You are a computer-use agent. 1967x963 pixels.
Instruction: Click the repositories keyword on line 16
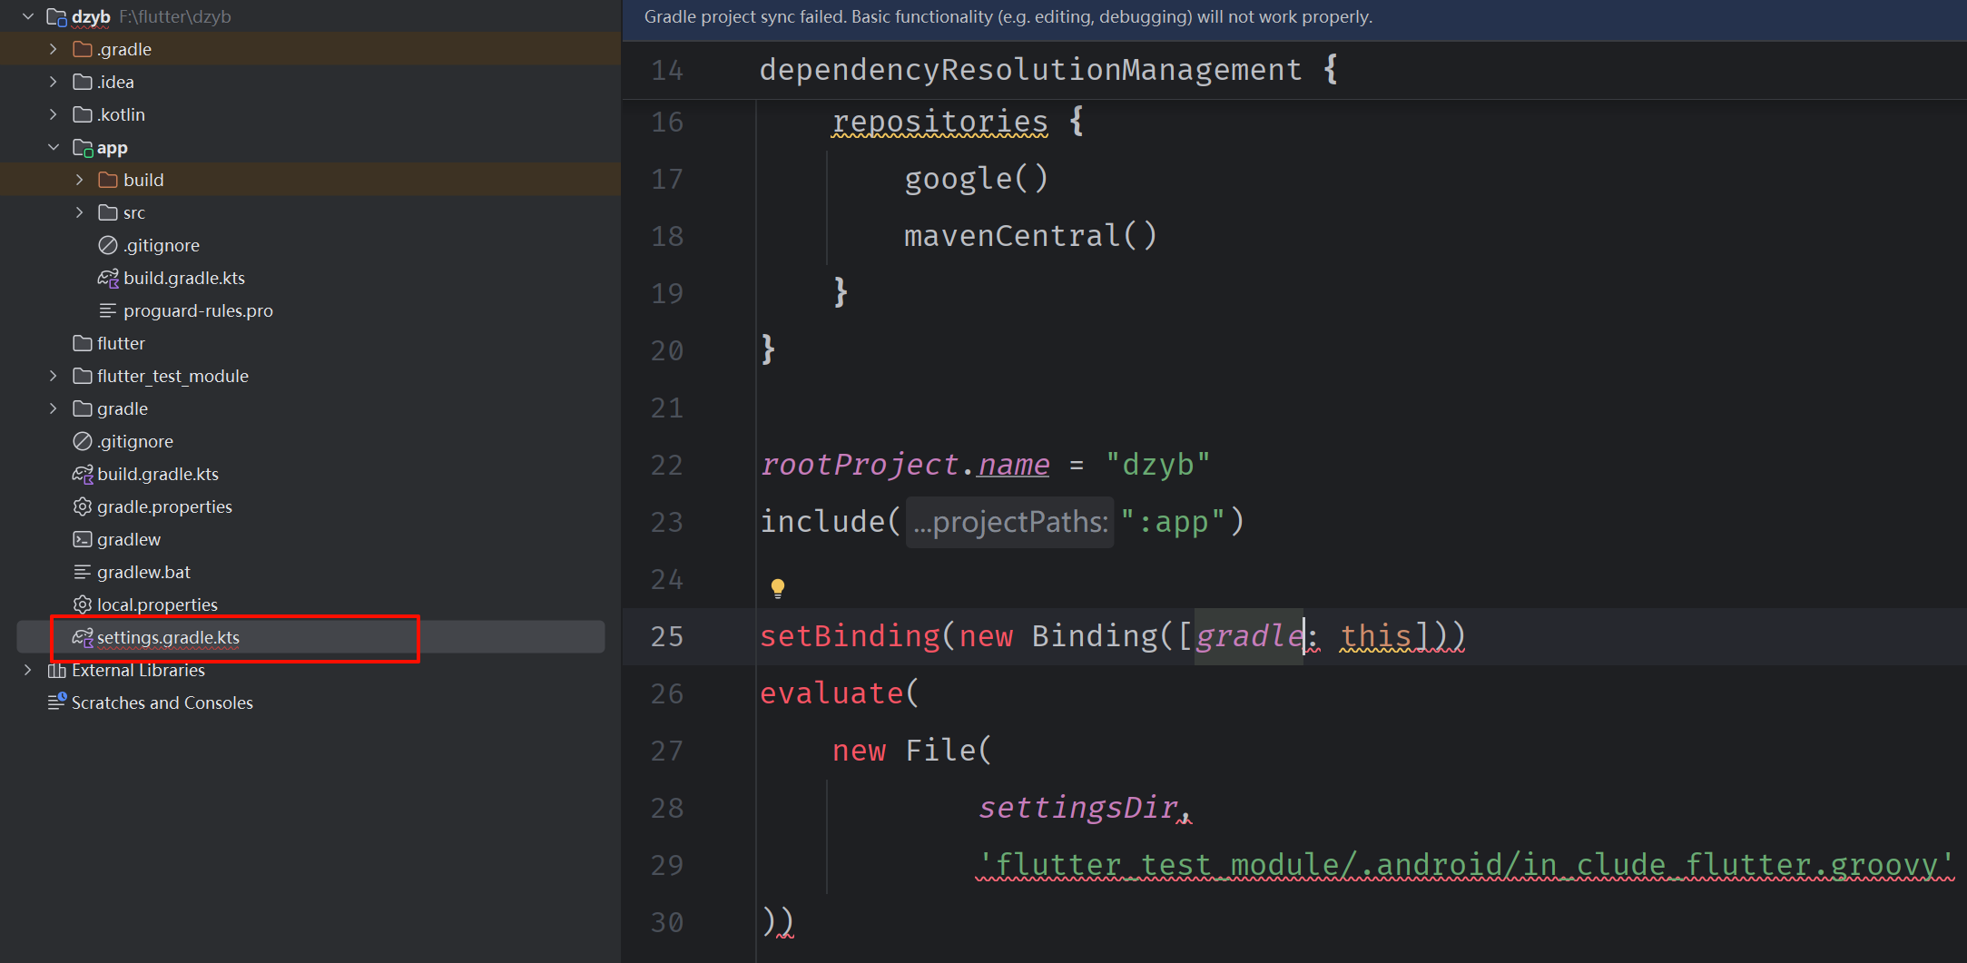pos(939,122)
